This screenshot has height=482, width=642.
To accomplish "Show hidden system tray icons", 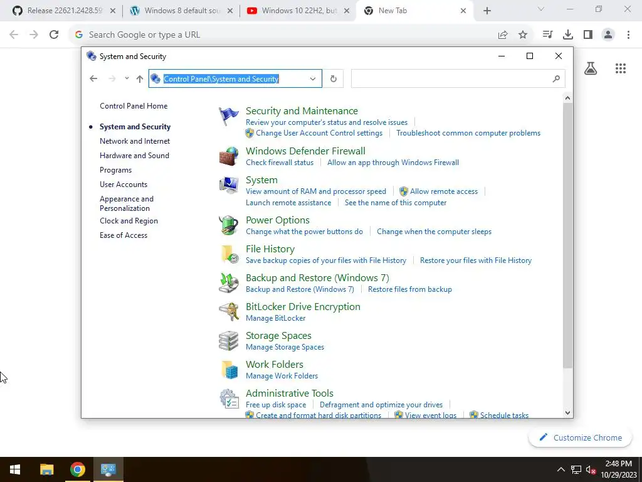I will click(561, 469).
